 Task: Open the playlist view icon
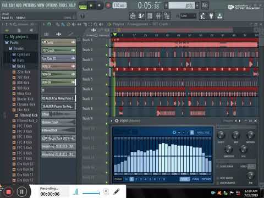133,16
